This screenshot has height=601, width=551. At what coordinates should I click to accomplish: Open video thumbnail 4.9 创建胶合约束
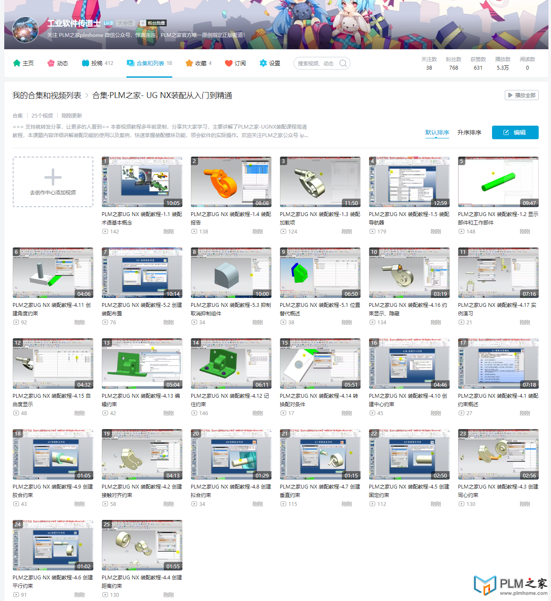point(53,454)
